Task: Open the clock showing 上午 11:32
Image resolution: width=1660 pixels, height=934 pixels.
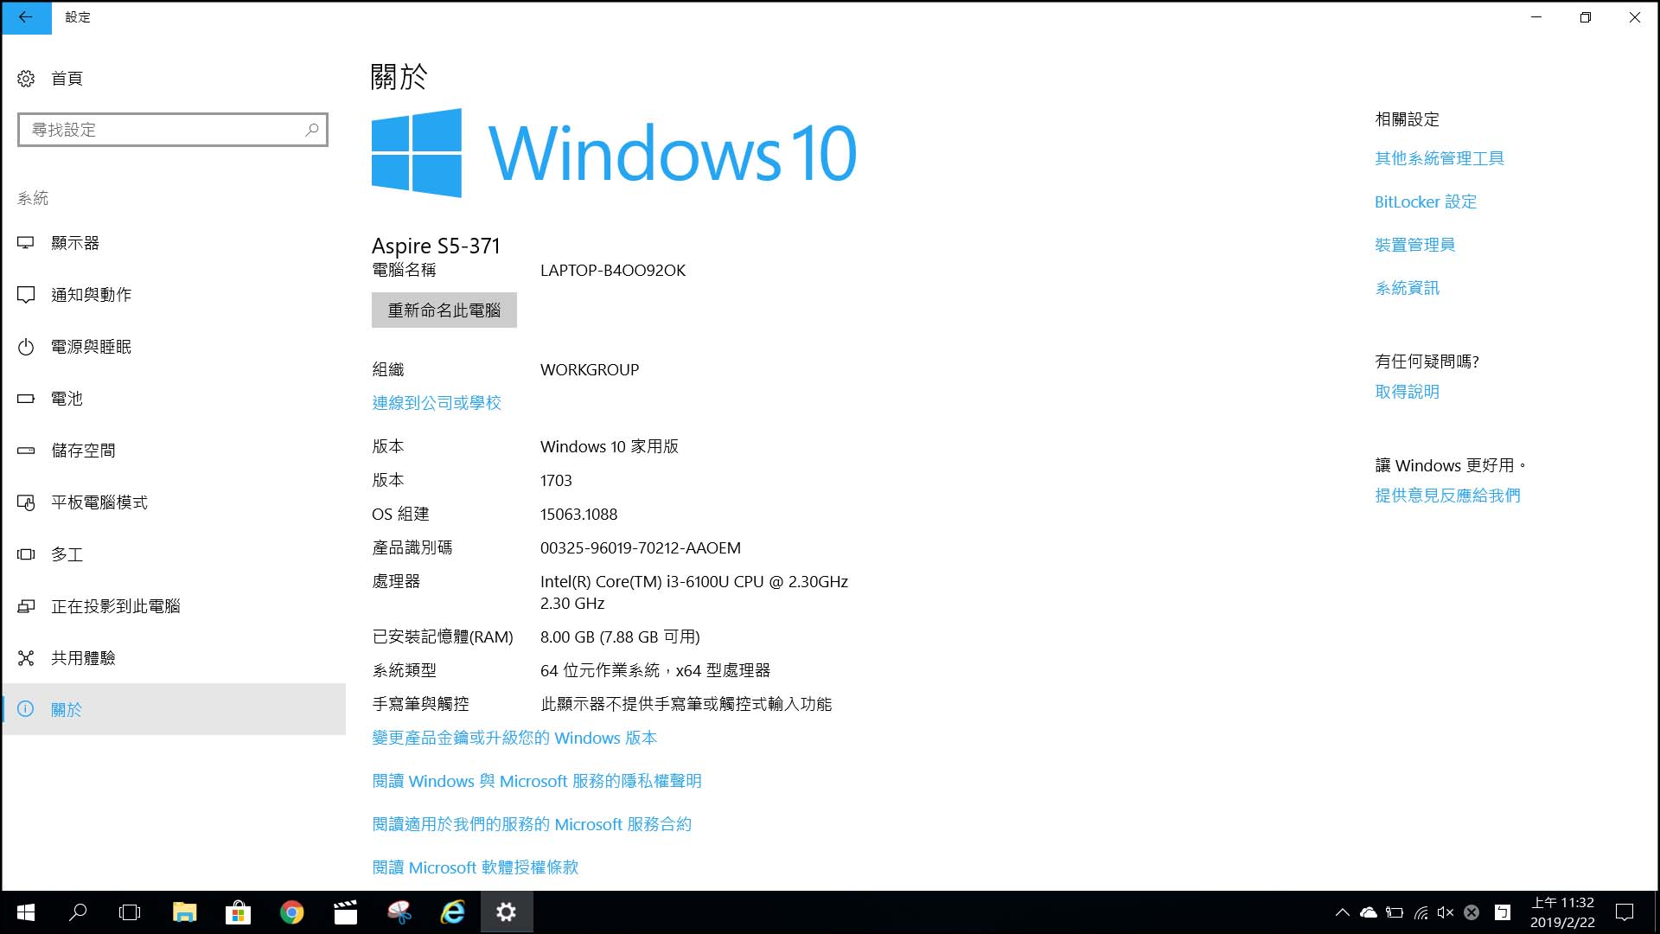Action: tap(1562, 912)
